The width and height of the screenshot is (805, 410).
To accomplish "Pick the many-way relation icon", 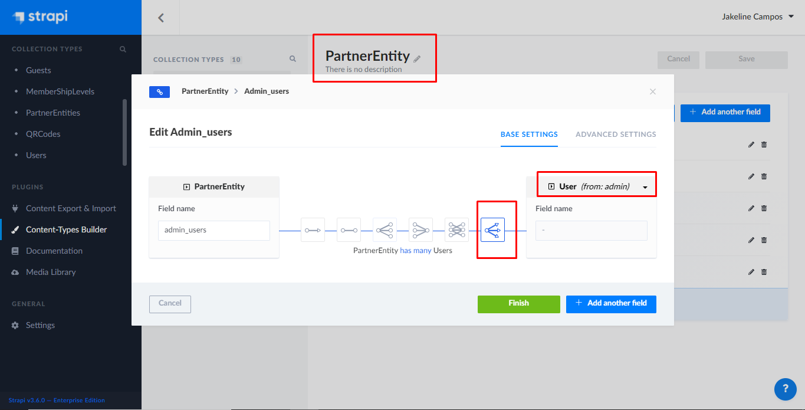I will point(492,230).
